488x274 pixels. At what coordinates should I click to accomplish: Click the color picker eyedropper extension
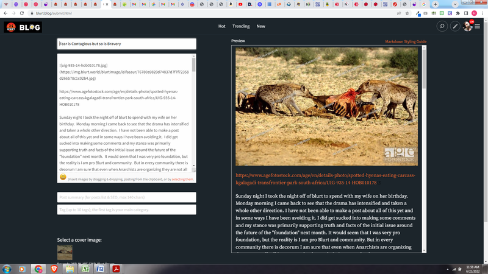(x=418, y=13)
